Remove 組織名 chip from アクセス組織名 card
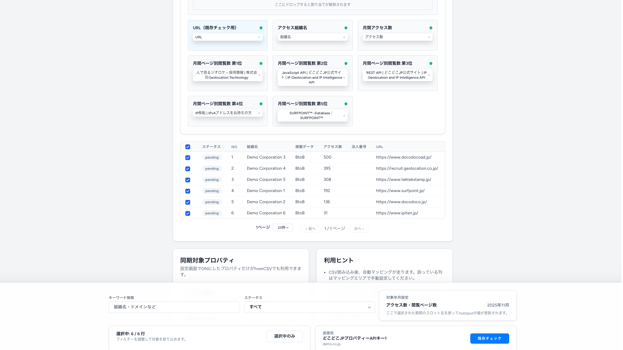 click(344, 37)
